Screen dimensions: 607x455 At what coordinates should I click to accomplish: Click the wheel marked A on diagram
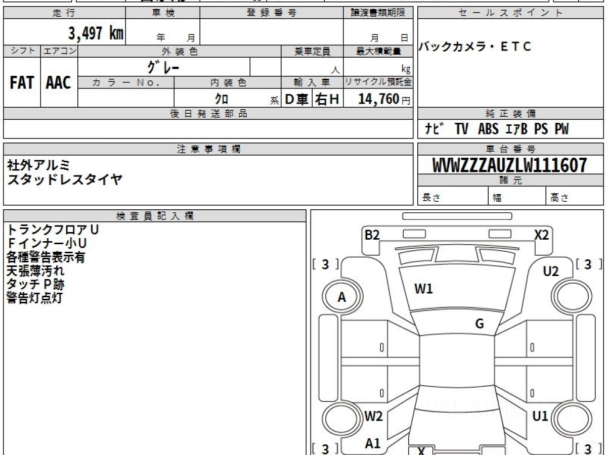342,297
